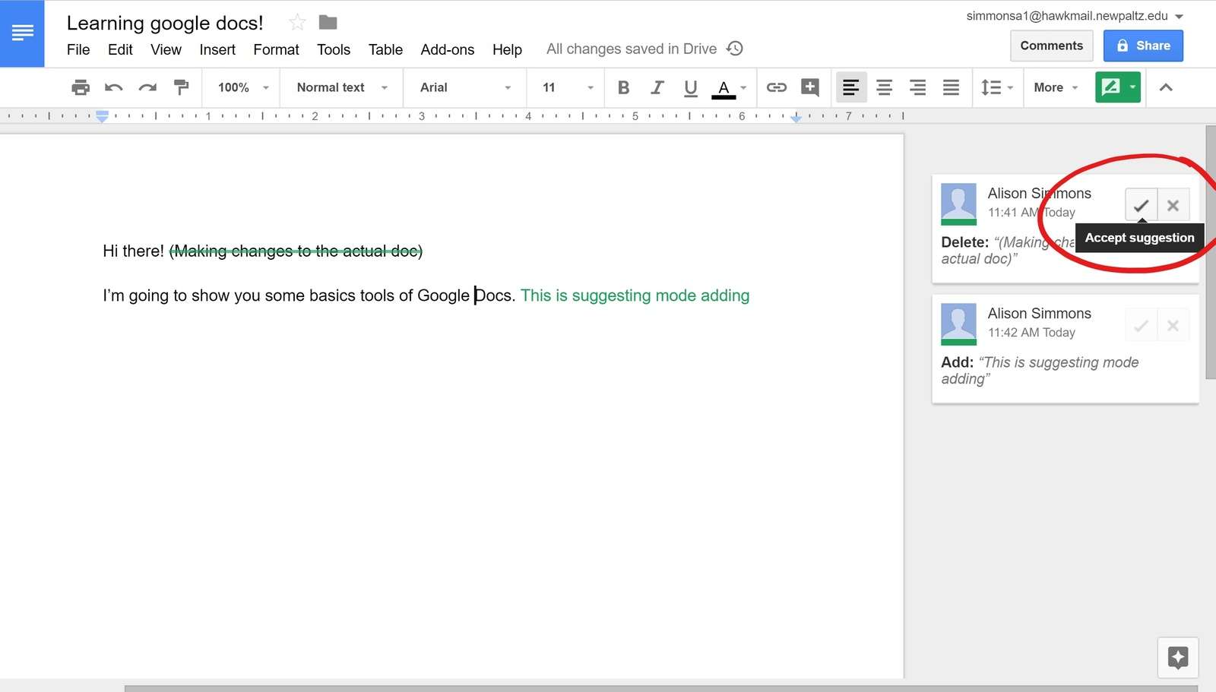
Task: Open the Add-ons menu
Action: (x=447, y=49)
